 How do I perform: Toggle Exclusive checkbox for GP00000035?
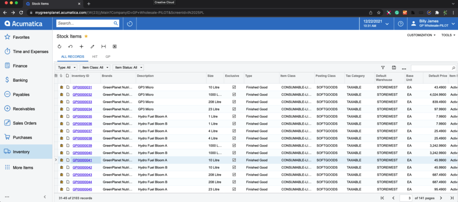(234, 116)
